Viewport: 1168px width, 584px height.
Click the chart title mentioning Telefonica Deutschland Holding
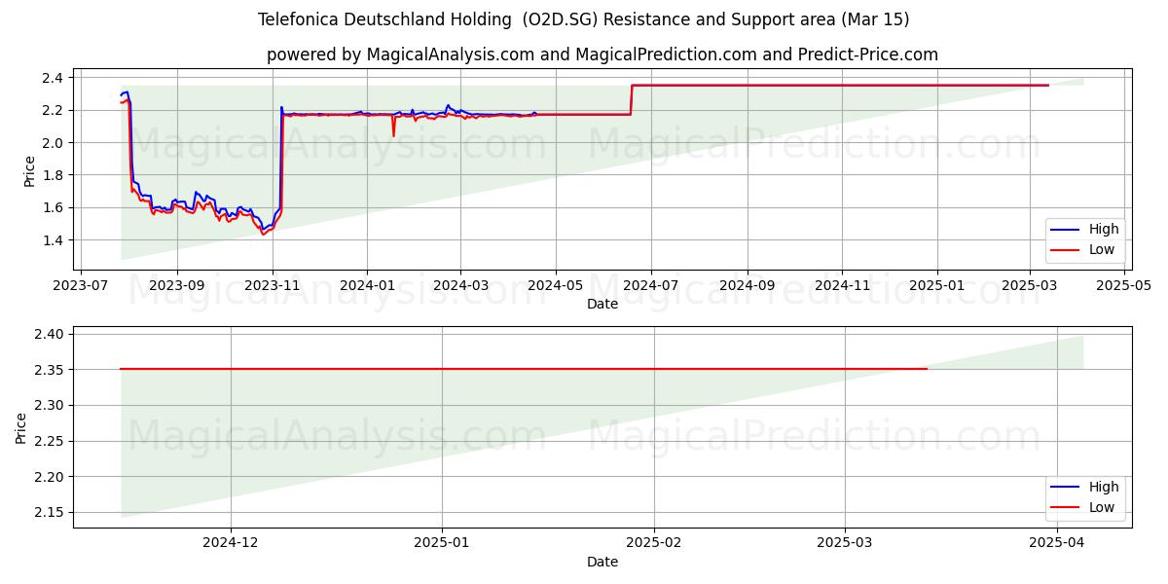click(x=584, y=19)
